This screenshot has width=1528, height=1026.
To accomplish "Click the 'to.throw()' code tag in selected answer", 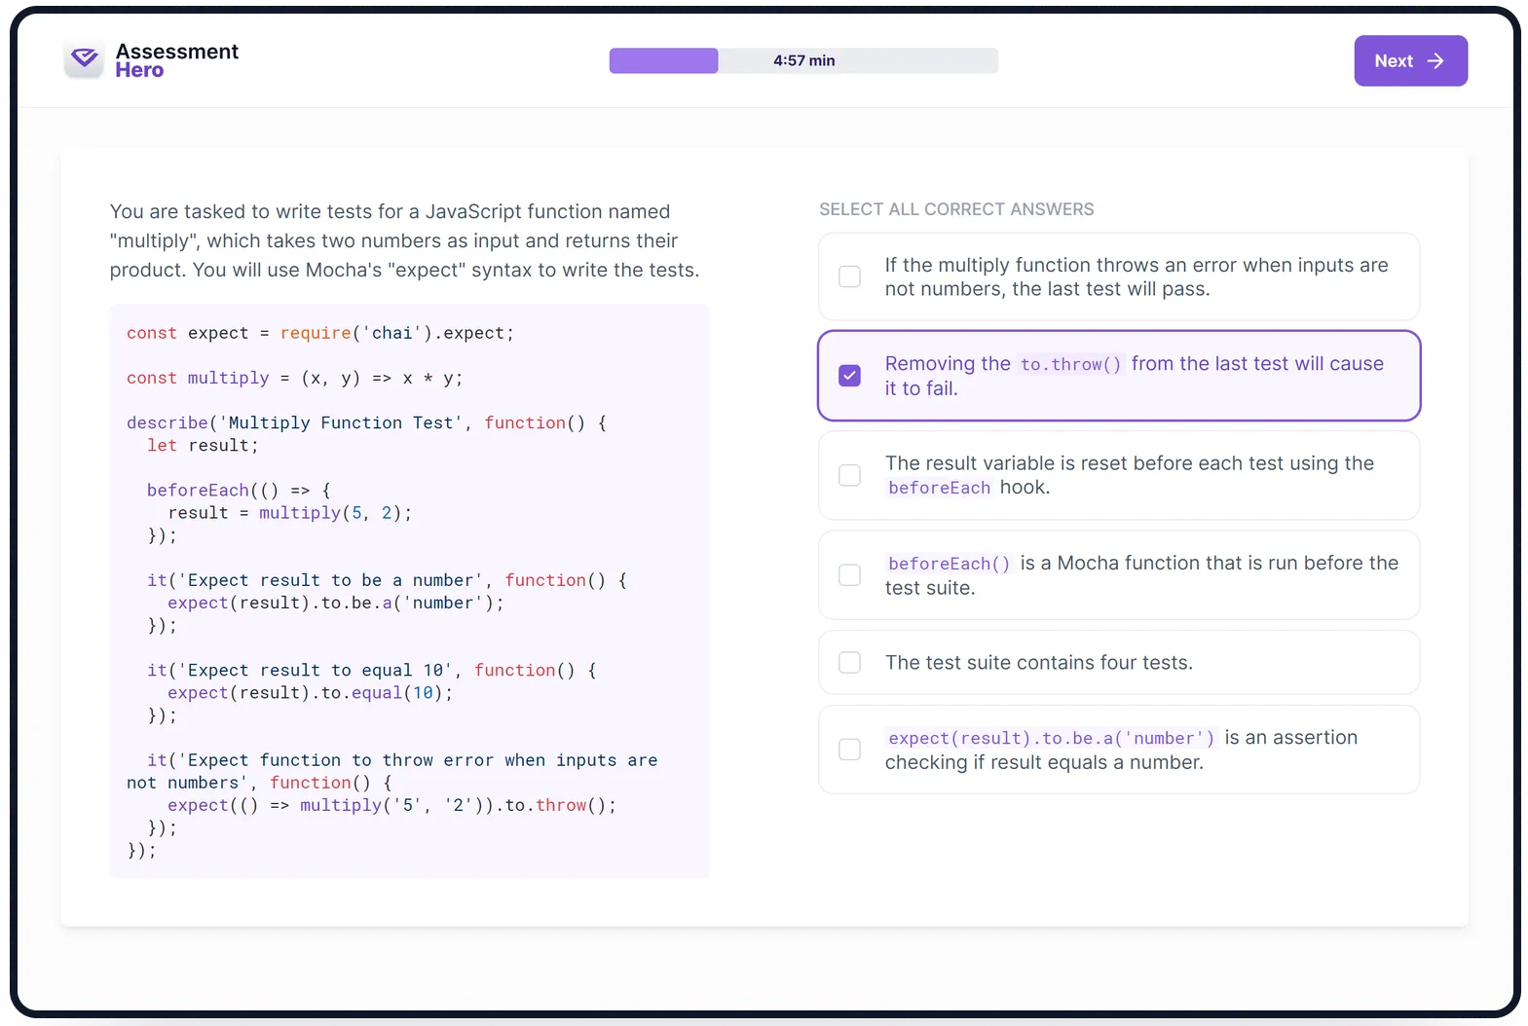I will click(x=1070, y=364).
